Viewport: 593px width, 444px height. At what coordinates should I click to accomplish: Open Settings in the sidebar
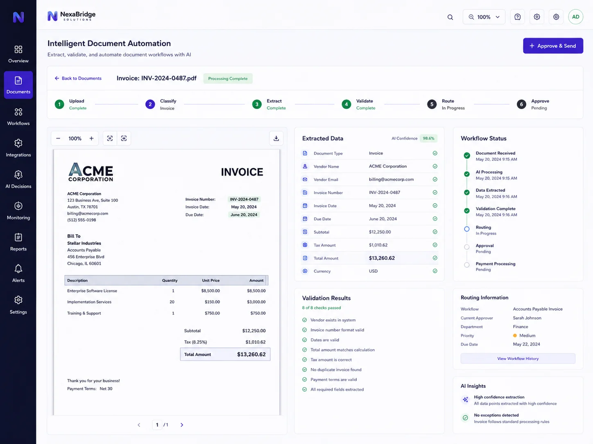[18, 305]
